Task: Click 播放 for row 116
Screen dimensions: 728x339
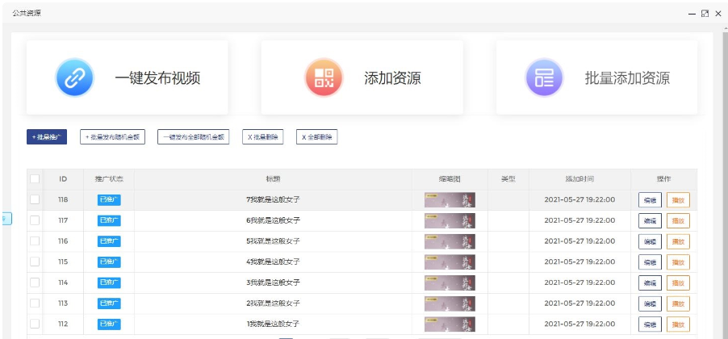Action: 678,241
